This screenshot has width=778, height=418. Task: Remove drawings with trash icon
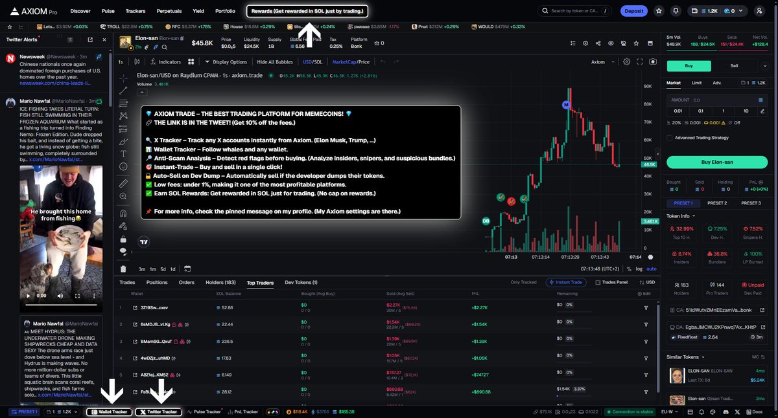pyautogui.click(x=123, y=269)
